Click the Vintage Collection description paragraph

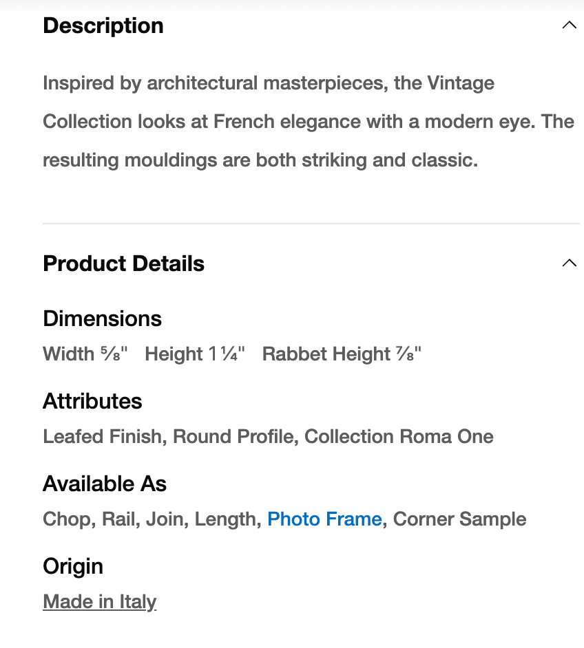pyautogui.click(x=308, y=122)
